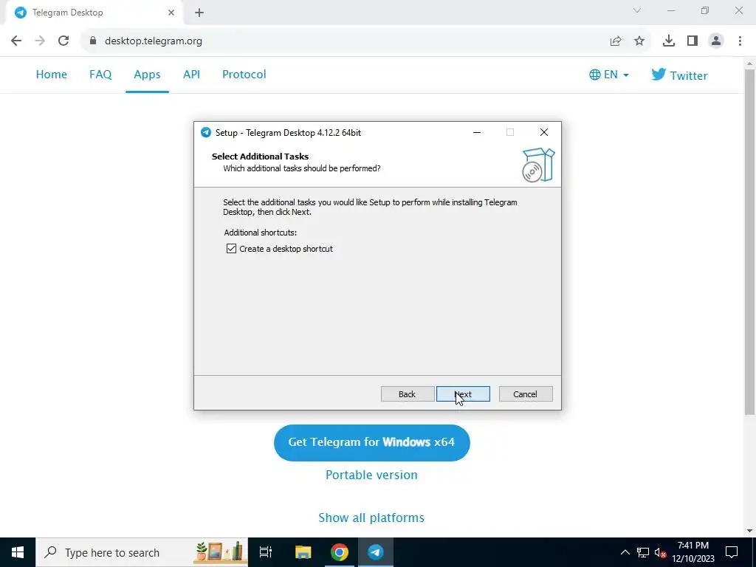This screenshot has height=567, width=756.
Task: Click Telegram icon in Setup title bar
Action: pyautogui.click(x=206, y=133)
